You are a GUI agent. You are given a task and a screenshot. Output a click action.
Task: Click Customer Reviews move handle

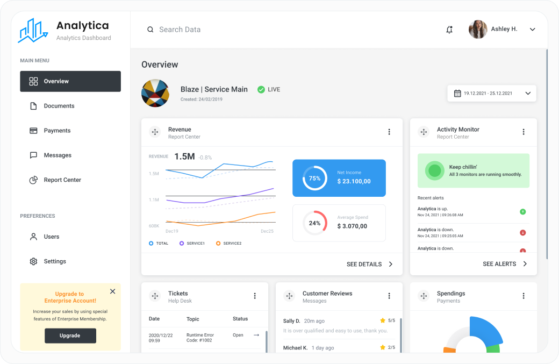pos(290,296)
